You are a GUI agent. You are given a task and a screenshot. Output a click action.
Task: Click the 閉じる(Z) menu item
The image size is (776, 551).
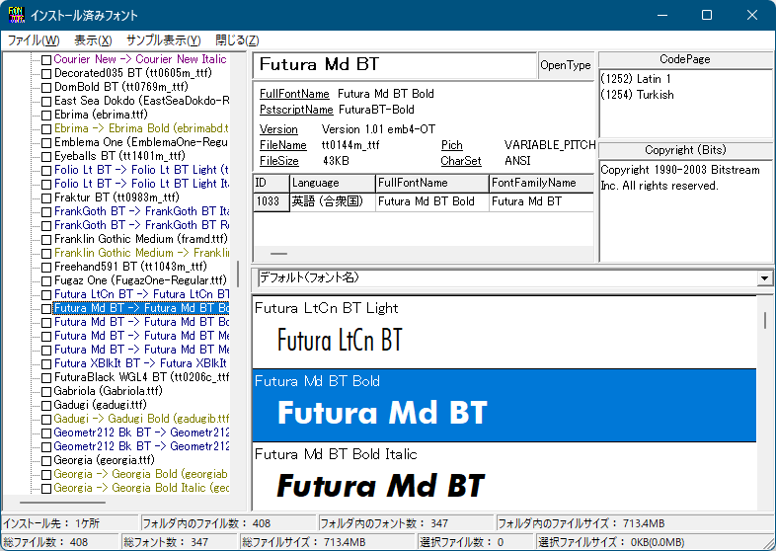click(x=237, y=40)
